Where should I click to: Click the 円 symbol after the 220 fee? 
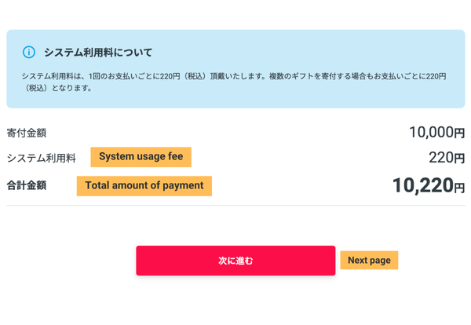(x=460, y=159)
